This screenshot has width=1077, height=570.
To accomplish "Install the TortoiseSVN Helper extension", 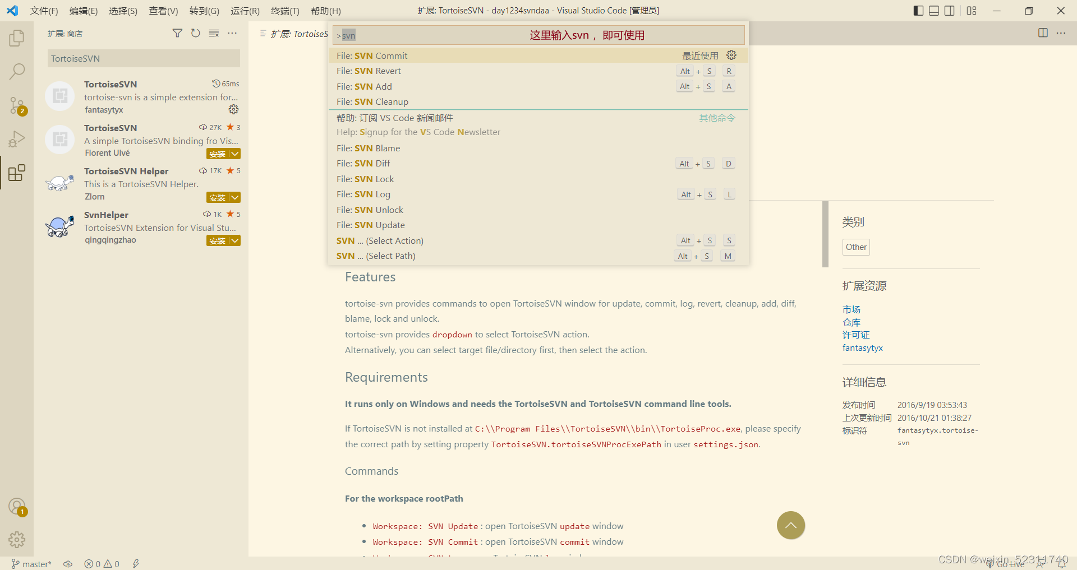I will click(x=218, y=197).
